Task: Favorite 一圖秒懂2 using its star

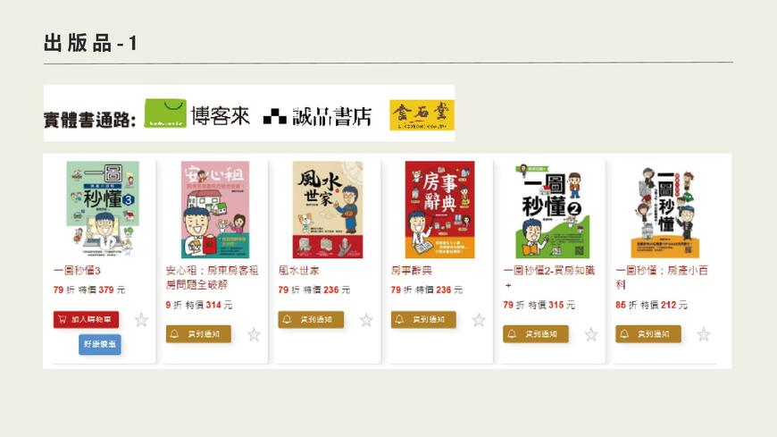Action: pyautogui.click(x=591, y=335)
